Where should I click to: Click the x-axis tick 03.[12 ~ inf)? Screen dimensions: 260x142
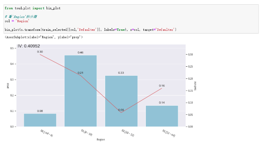pos(169,133)
